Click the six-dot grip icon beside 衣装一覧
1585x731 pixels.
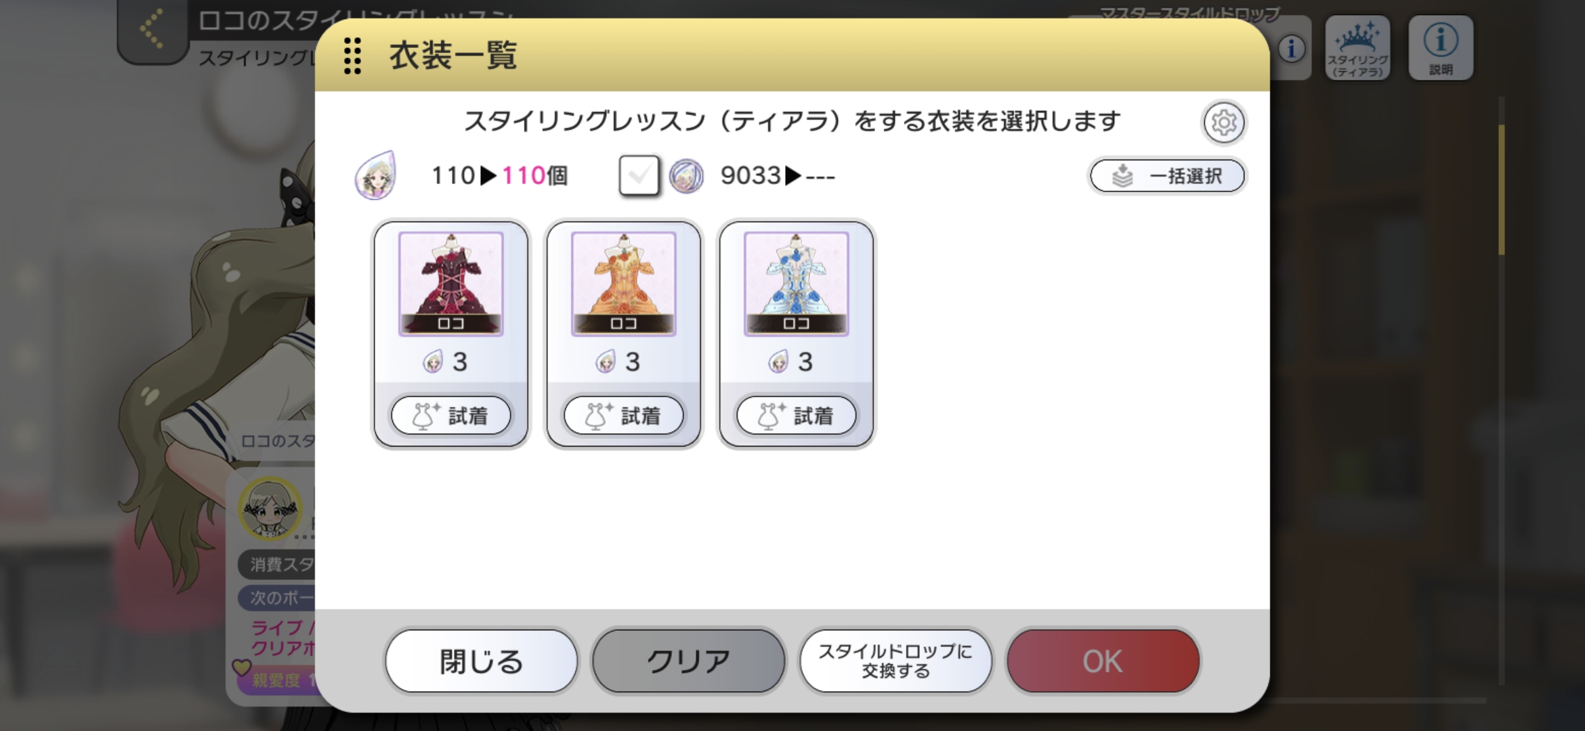pyautogui.click(x=352, y=56)
